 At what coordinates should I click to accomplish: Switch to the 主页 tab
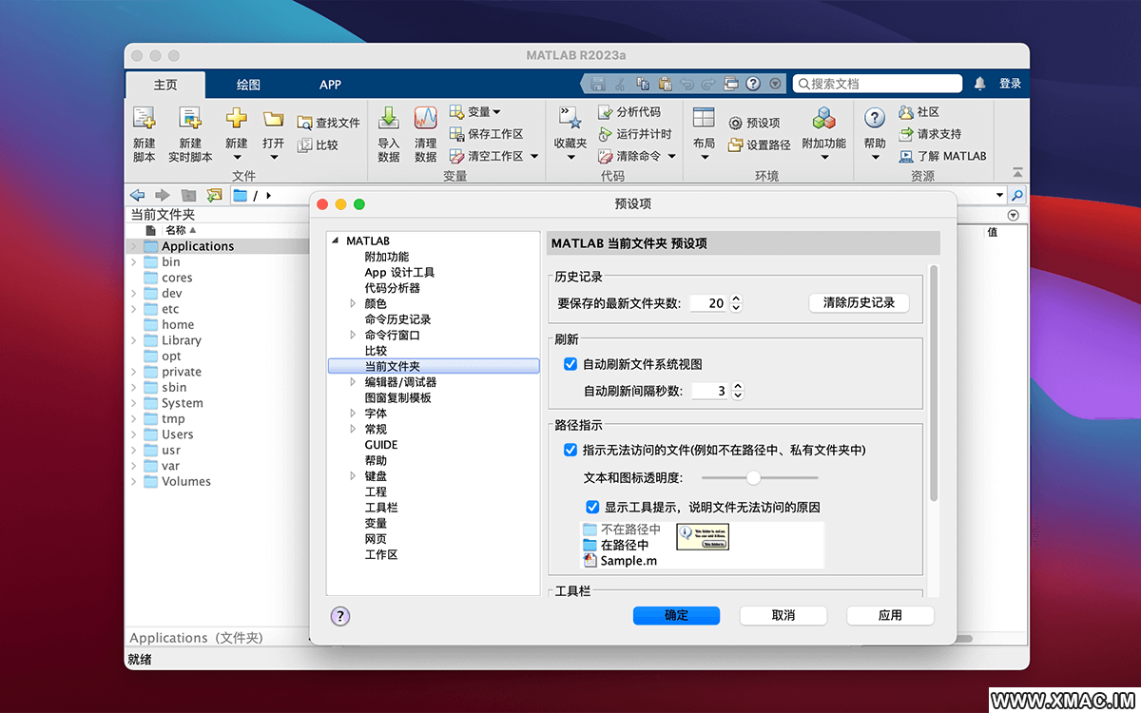pyautogui.click(x=165, y=85)
